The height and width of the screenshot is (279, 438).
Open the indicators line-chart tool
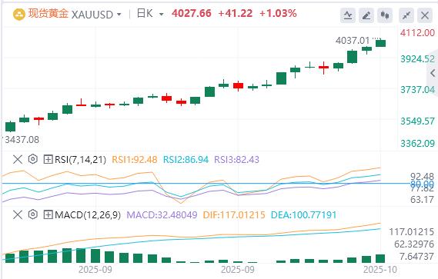point(348,15)
